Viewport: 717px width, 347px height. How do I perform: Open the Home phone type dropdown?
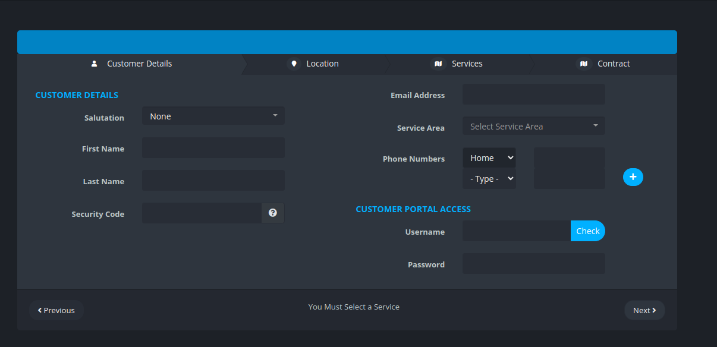489,158
